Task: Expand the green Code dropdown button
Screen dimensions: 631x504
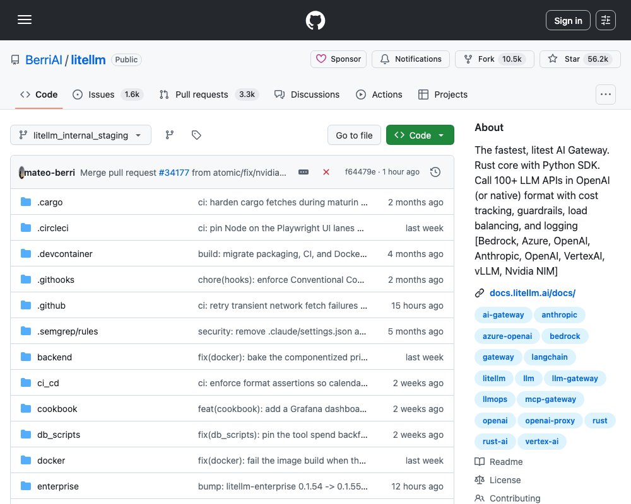Action: [420, 135]
